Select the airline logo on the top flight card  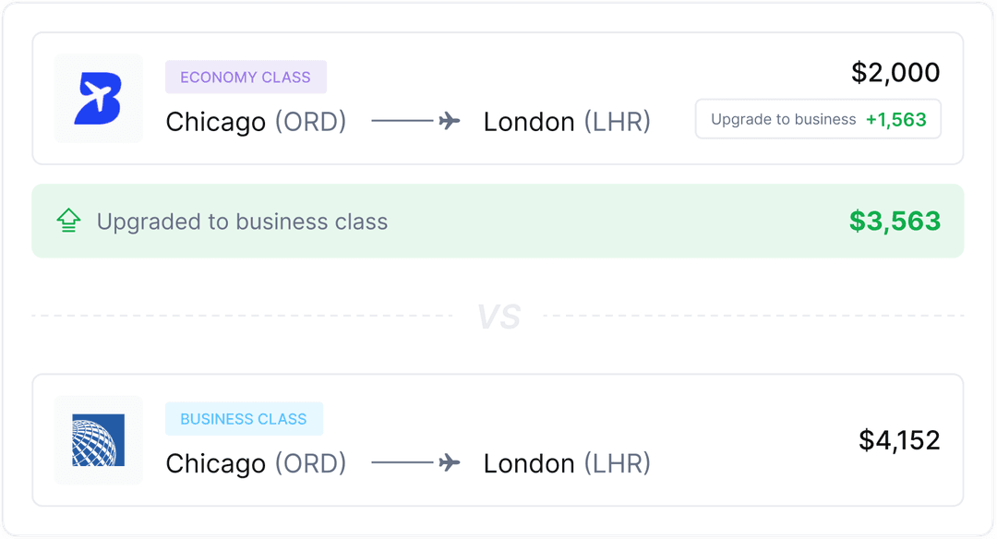tap(98, 98)
